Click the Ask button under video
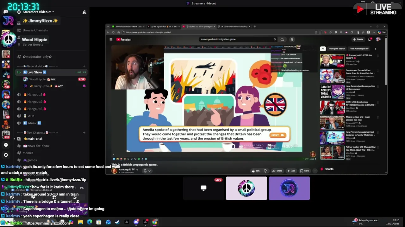This screenshot has width=405, height=227. click(x=291, y=171)
